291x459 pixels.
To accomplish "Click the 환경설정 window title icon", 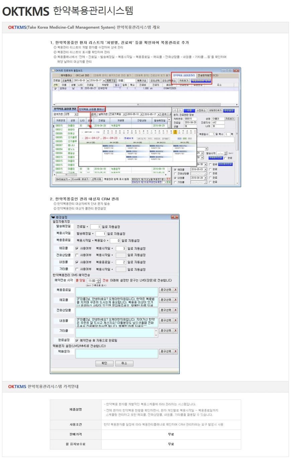I will pos(53,217).
